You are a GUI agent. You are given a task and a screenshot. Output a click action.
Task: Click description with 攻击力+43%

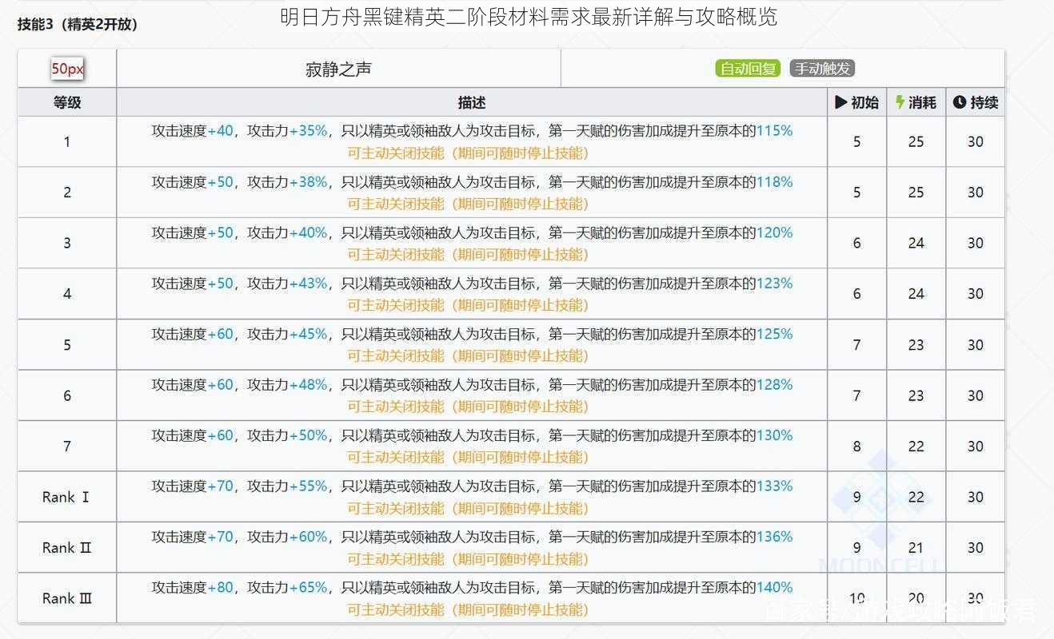click(x=472, y=284)
